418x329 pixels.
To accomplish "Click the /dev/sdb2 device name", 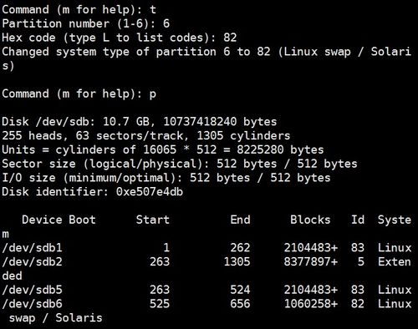I will [x=32, y=261].
